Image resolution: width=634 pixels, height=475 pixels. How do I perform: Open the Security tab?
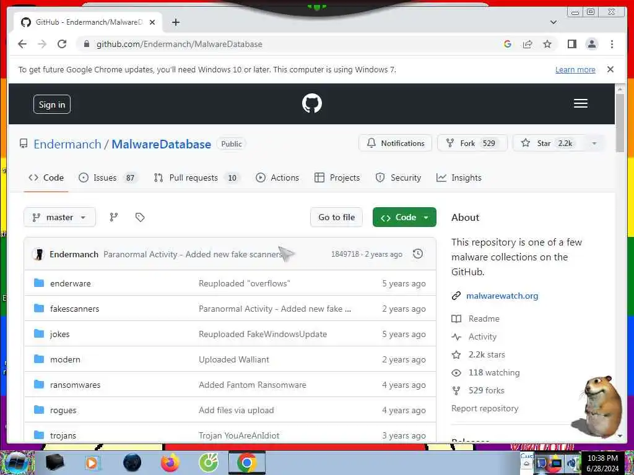[398, 178]
